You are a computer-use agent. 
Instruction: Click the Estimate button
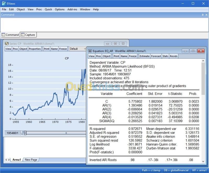(x=144, y=56)
